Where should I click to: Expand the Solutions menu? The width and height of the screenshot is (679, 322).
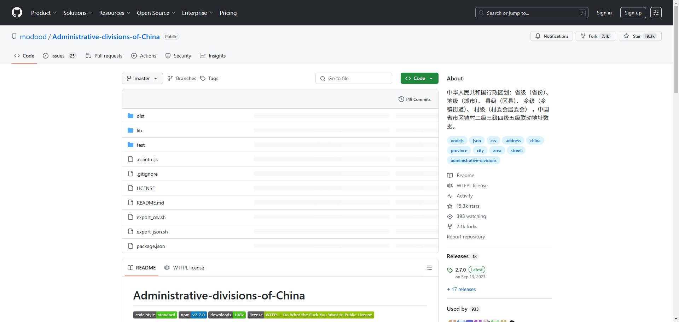pos(78,13)
